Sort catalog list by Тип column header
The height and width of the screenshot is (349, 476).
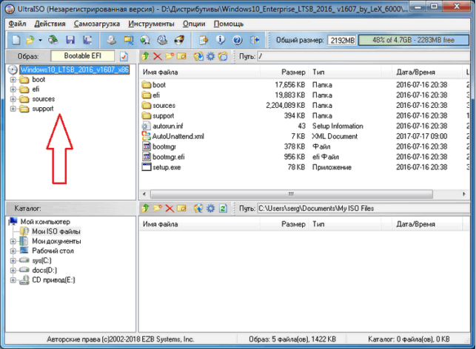(344, 224)
